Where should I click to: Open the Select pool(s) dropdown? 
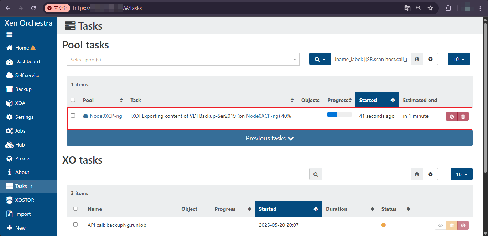click(183, 60)
